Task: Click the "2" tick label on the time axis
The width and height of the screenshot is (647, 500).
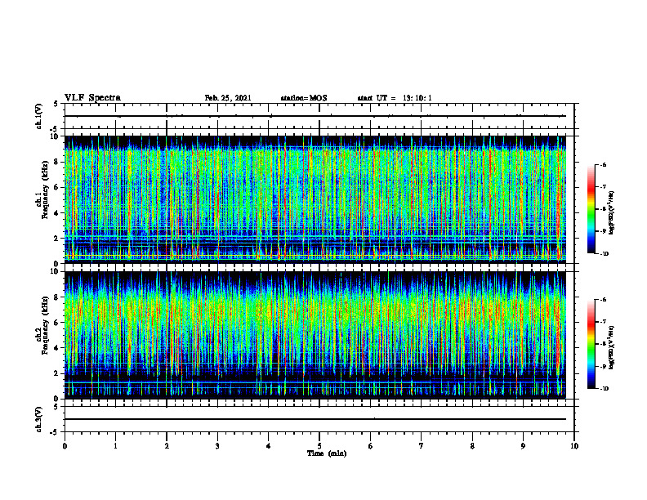Action: [x=167, y=446]
